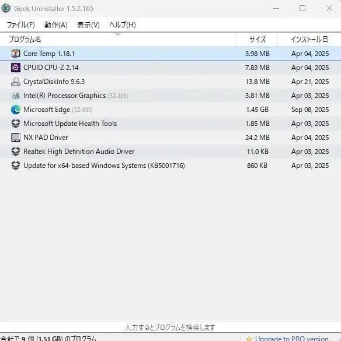The image size is (341, 341).
Task: Select the Core Temp 1.18.1 entry
Action: tap(170, 54)
